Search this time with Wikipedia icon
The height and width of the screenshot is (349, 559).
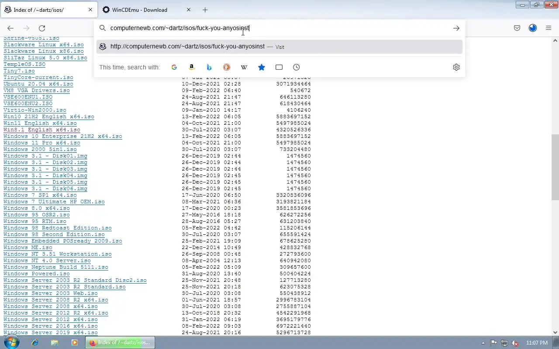244,67
